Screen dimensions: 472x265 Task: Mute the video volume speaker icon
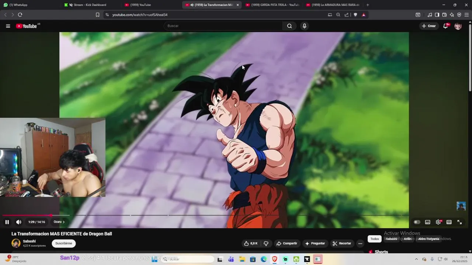pos(18,222)
